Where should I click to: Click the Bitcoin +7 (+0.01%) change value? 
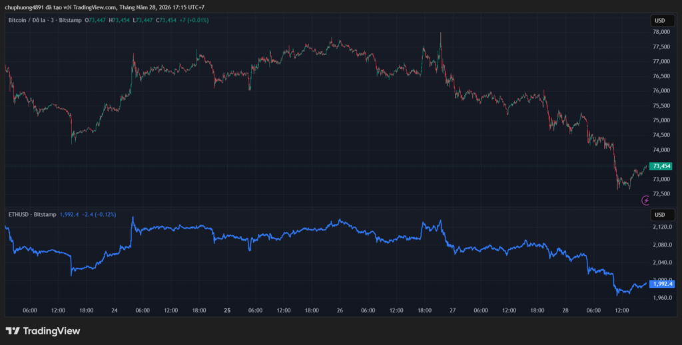[x=194, y=21]
